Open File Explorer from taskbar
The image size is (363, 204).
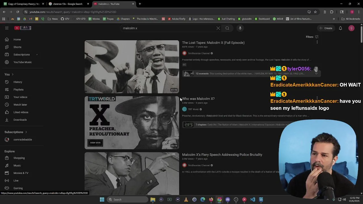[x=153, y=199]
